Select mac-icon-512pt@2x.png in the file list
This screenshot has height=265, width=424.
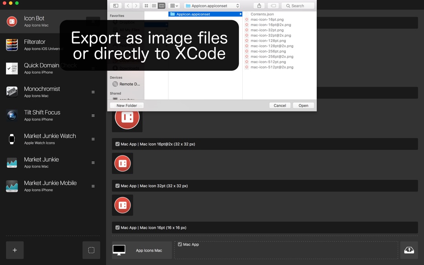pyautogui.click(x=271, y=67)
